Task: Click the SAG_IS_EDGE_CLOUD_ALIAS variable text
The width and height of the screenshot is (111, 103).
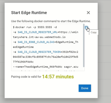Action: (x=36, y=42)
